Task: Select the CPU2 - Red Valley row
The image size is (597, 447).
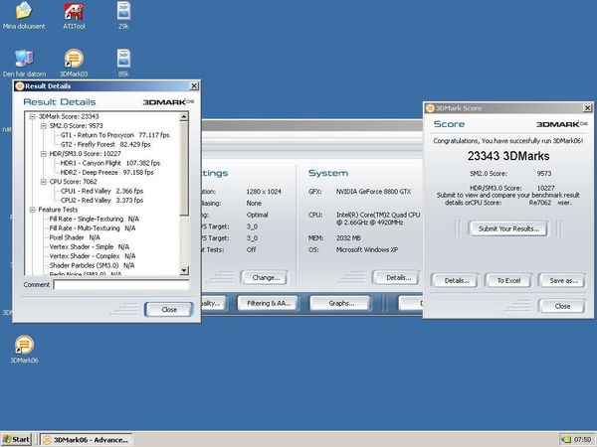Action: coord(101,201)
